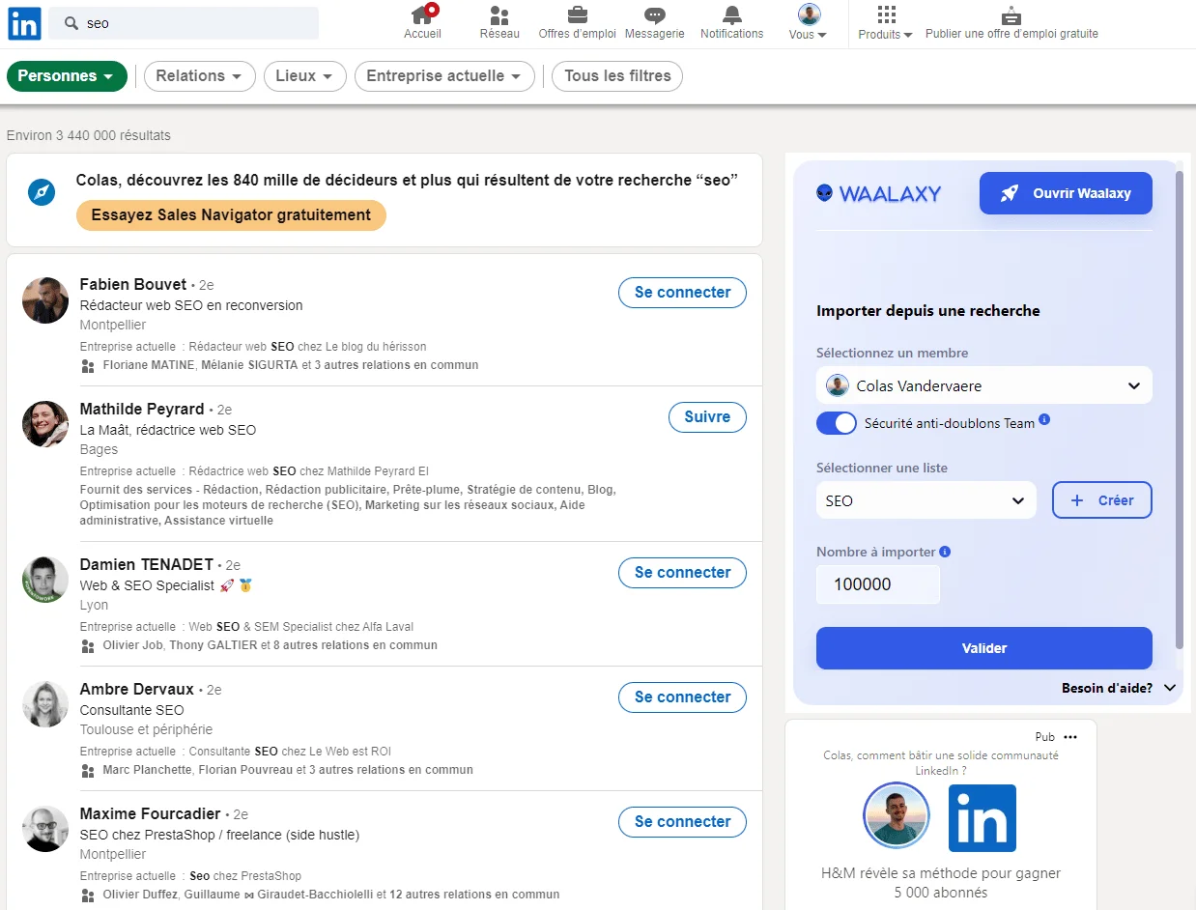Open the Réseau network icon

(x=499, y=14)
